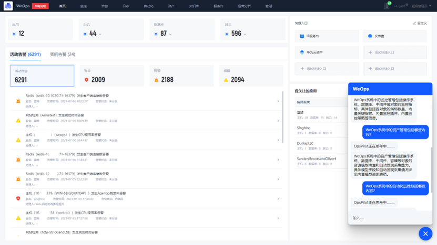Click the yellow triangle icon beside 2094
Screen dimensions: 437x245
coord(226,80)
